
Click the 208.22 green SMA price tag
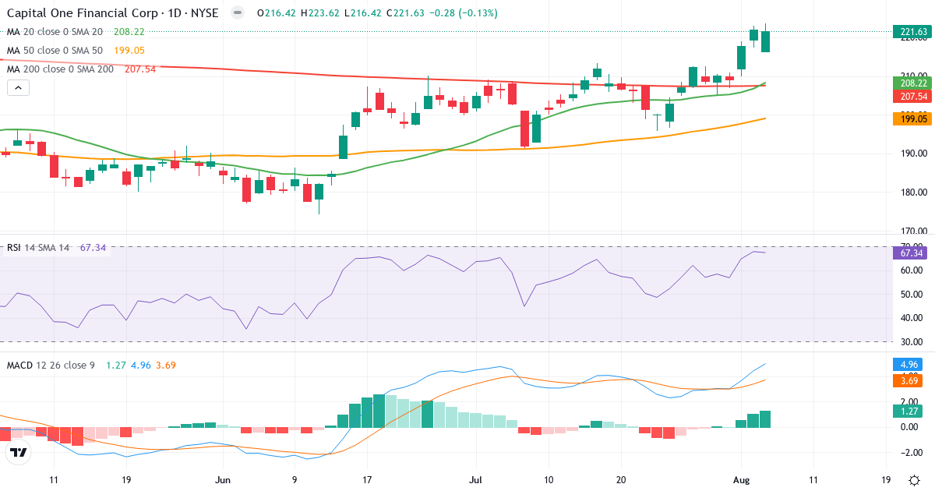pos(912,83)
